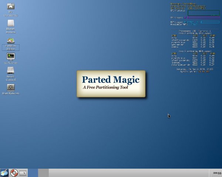Click the CPU History graph in system monitor

pyautogui.click(x=203, y=13)
